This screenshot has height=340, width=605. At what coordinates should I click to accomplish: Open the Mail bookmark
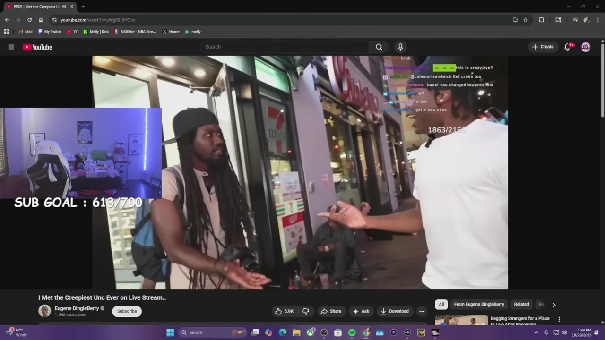(x=25, y=32)
